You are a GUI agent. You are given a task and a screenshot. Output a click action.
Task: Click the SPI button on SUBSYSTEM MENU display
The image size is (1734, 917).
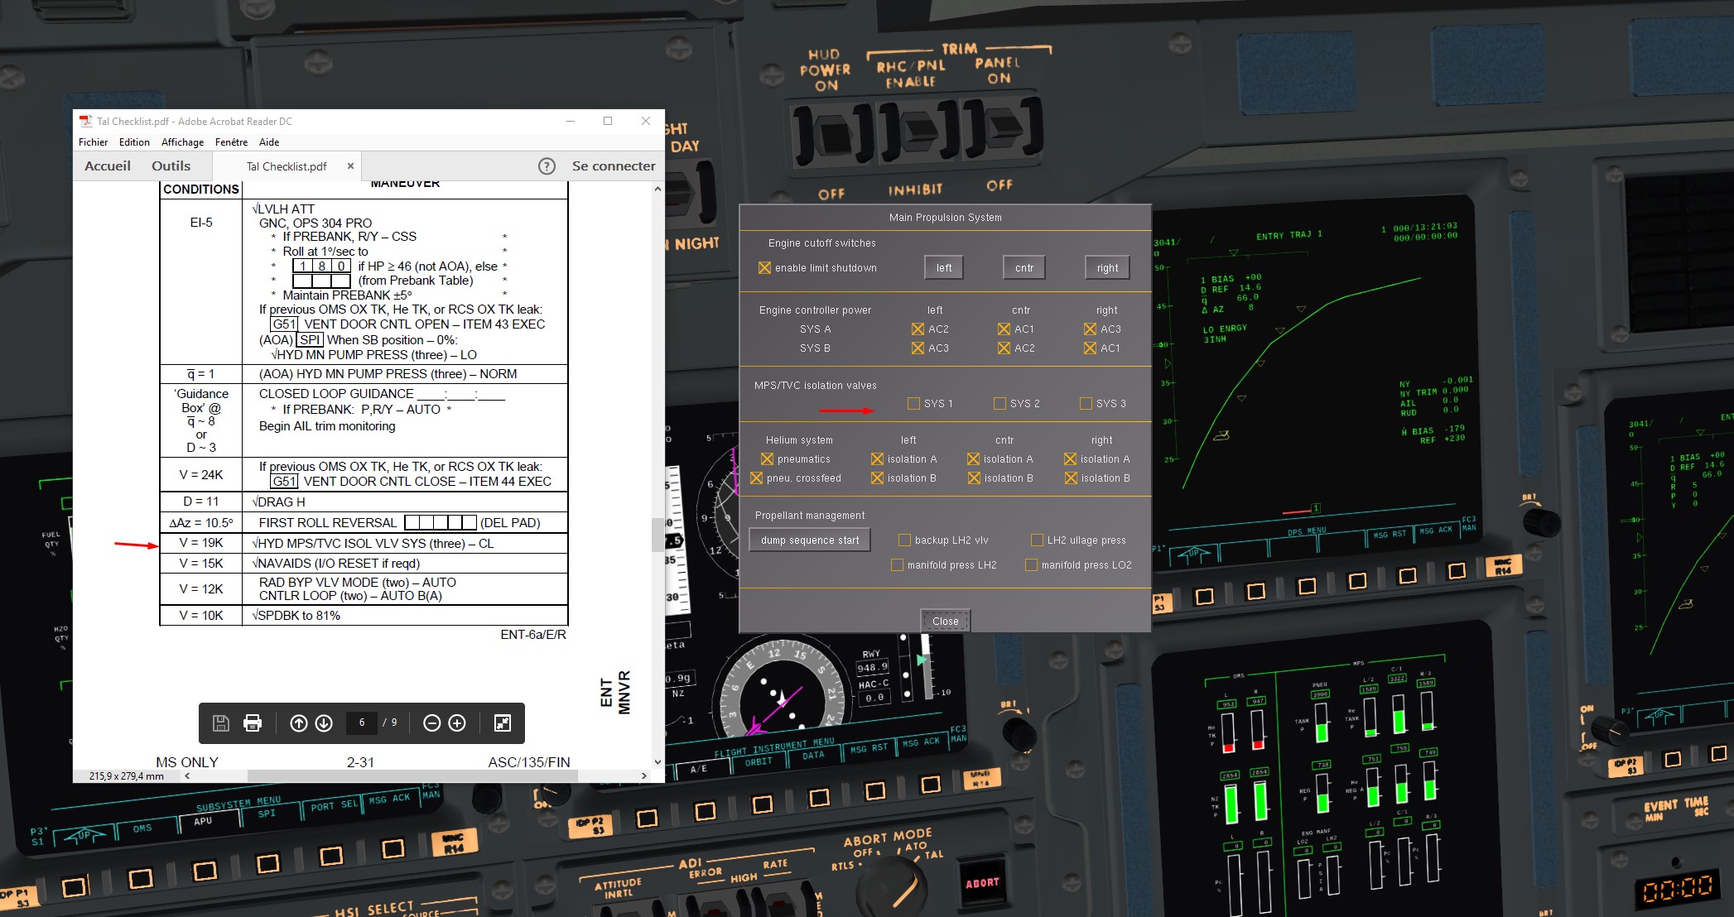coord(267,814)
